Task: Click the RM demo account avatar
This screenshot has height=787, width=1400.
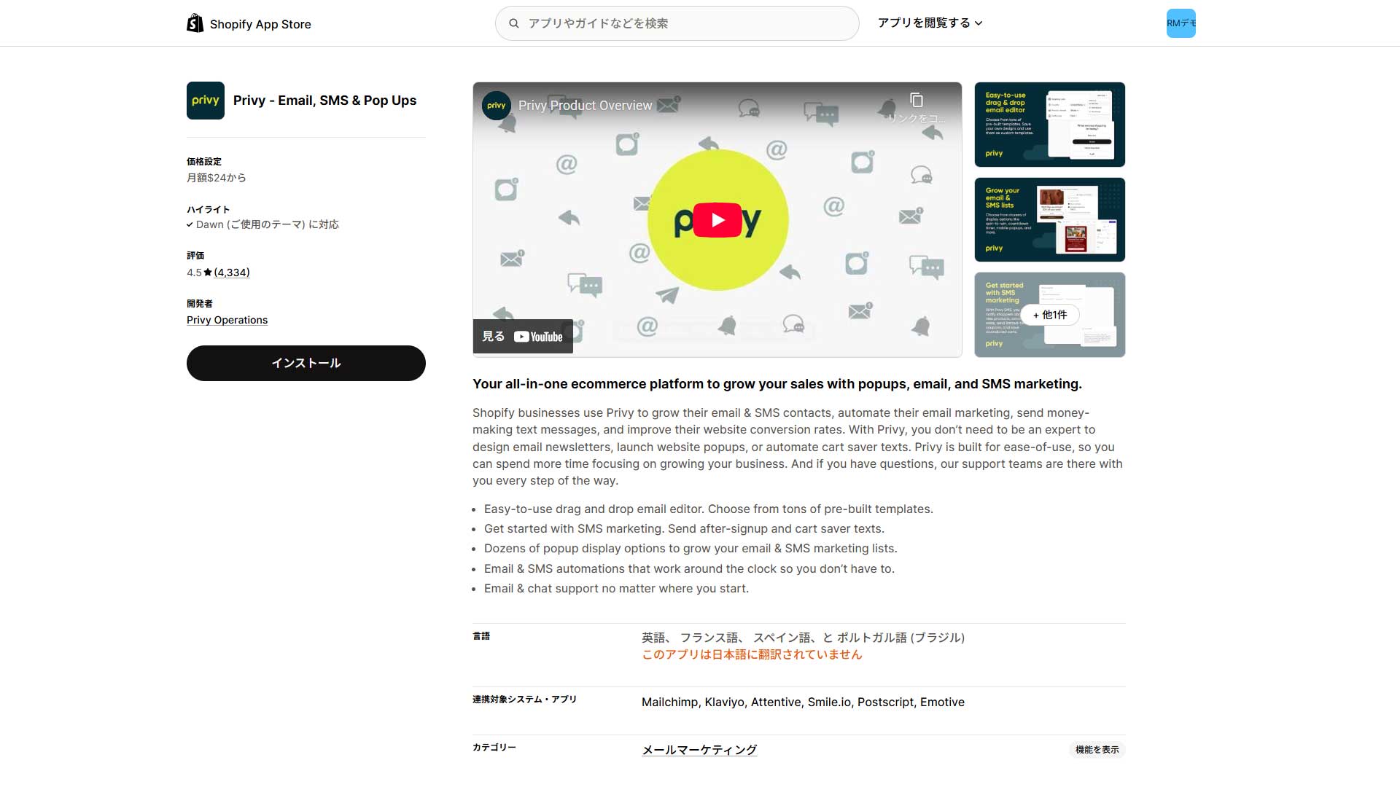Action: 1181,23
